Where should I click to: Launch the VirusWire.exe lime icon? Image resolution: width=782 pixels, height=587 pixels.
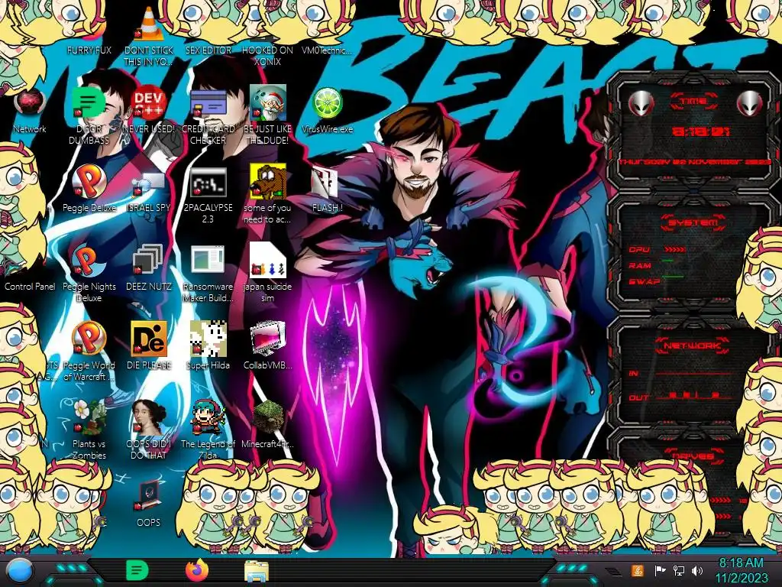tap(327, 103)
